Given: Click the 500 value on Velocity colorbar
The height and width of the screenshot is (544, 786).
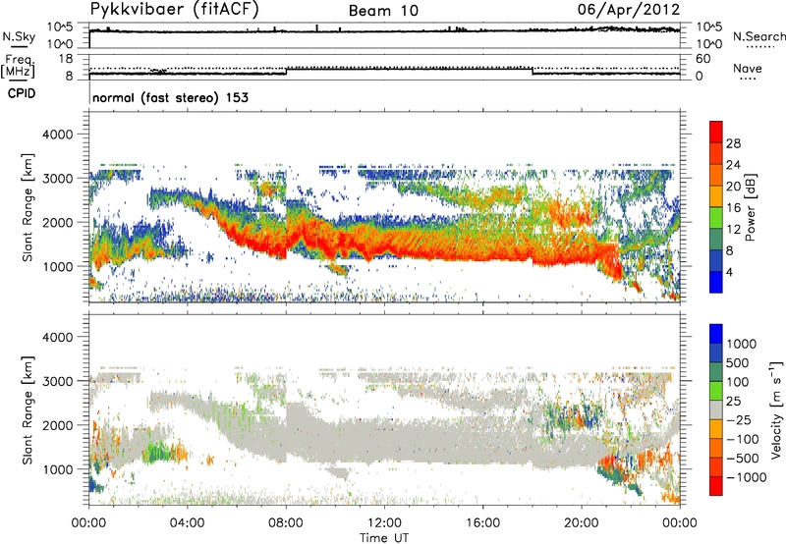Looking at the screenshot, I should (x=739, y=363).
